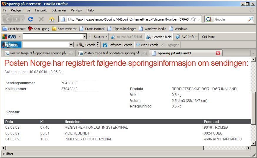Click the Google search engine icon
257x158 pixels.
[x=208, y=19]
